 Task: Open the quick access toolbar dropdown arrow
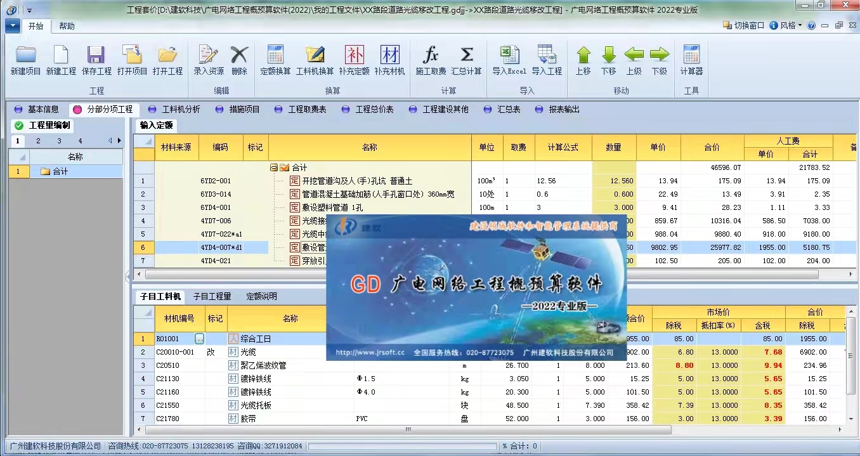coord(29,10)
